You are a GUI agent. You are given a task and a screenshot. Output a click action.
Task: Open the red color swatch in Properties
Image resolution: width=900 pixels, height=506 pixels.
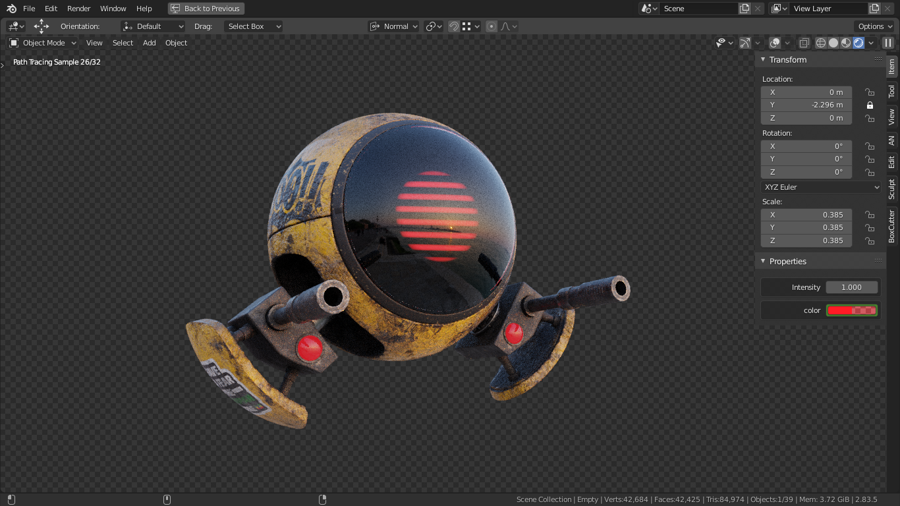852,310
